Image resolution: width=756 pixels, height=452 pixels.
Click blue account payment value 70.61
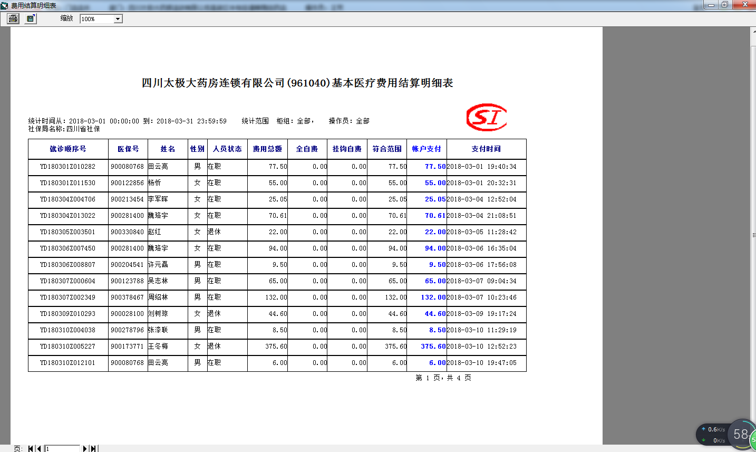click(x=435, y=216)
